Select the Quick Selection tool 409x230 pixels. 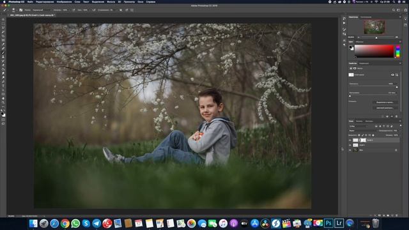click(3, 32)
